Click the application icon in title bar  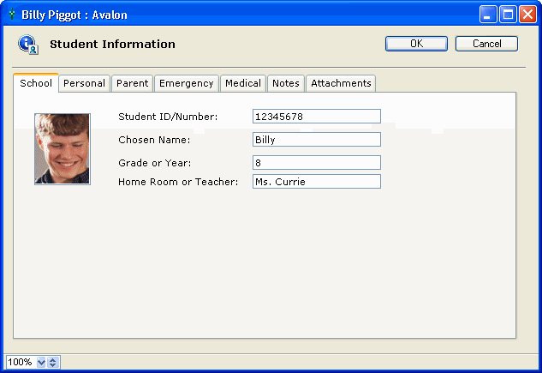(11, 15)
